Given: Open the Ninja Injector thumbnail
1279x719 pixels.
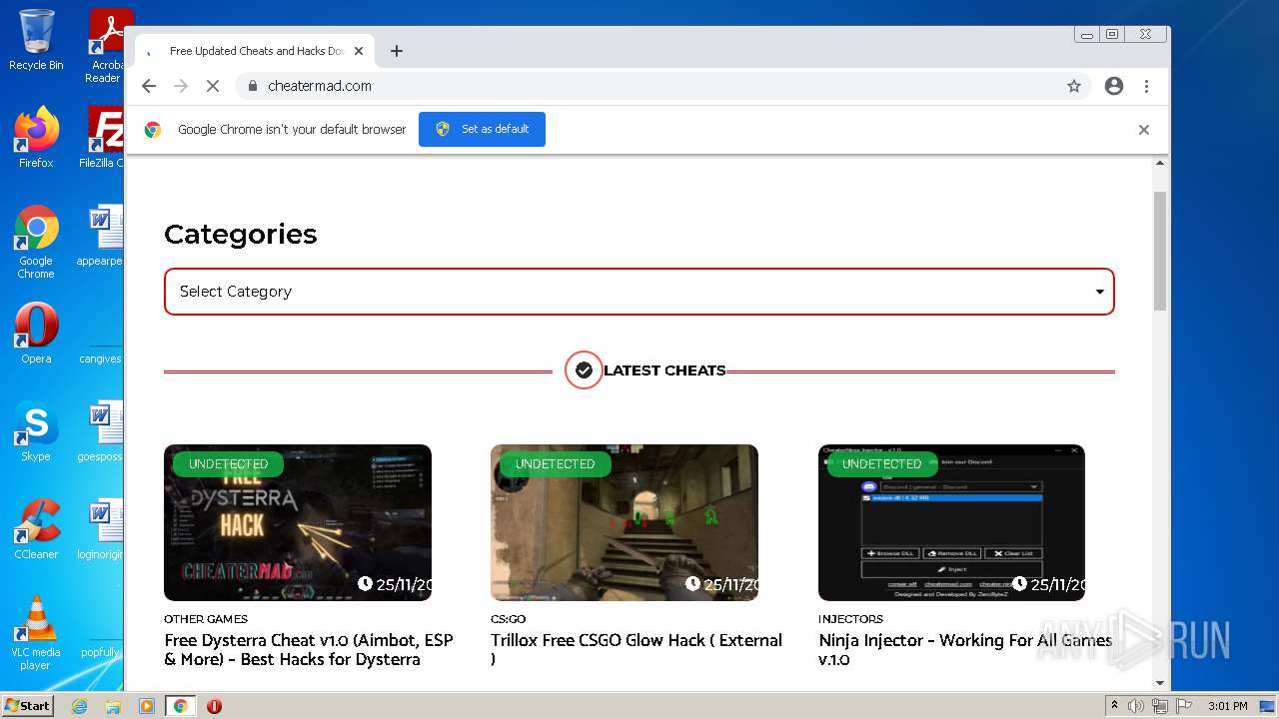Looking at the screenshot, I should pyautogui.click(x=951, y=522).
